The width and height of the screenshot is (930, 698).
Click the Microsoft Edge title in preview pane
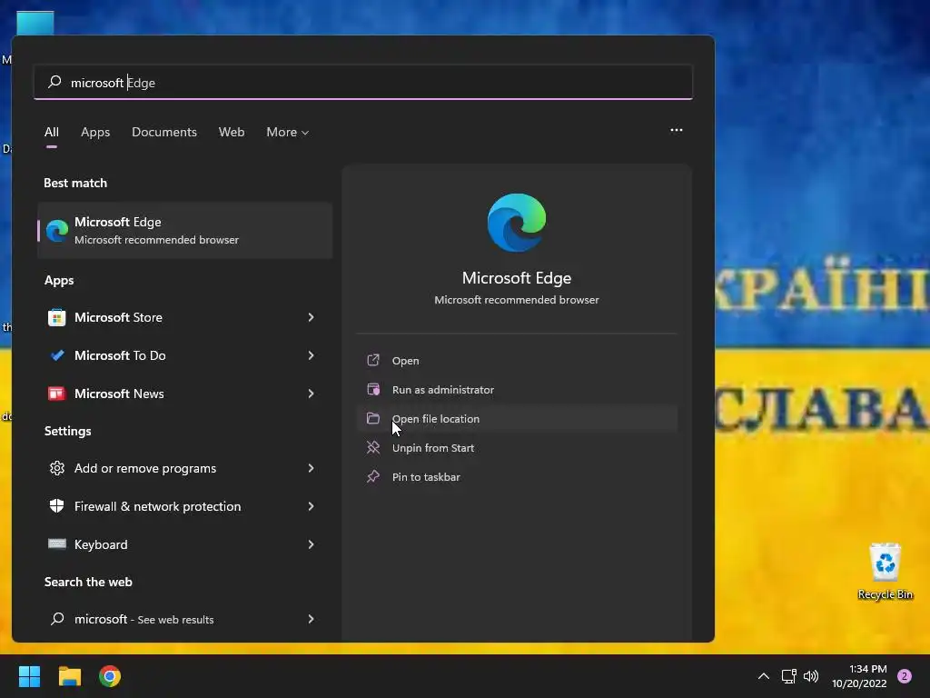tap(517, 278)
